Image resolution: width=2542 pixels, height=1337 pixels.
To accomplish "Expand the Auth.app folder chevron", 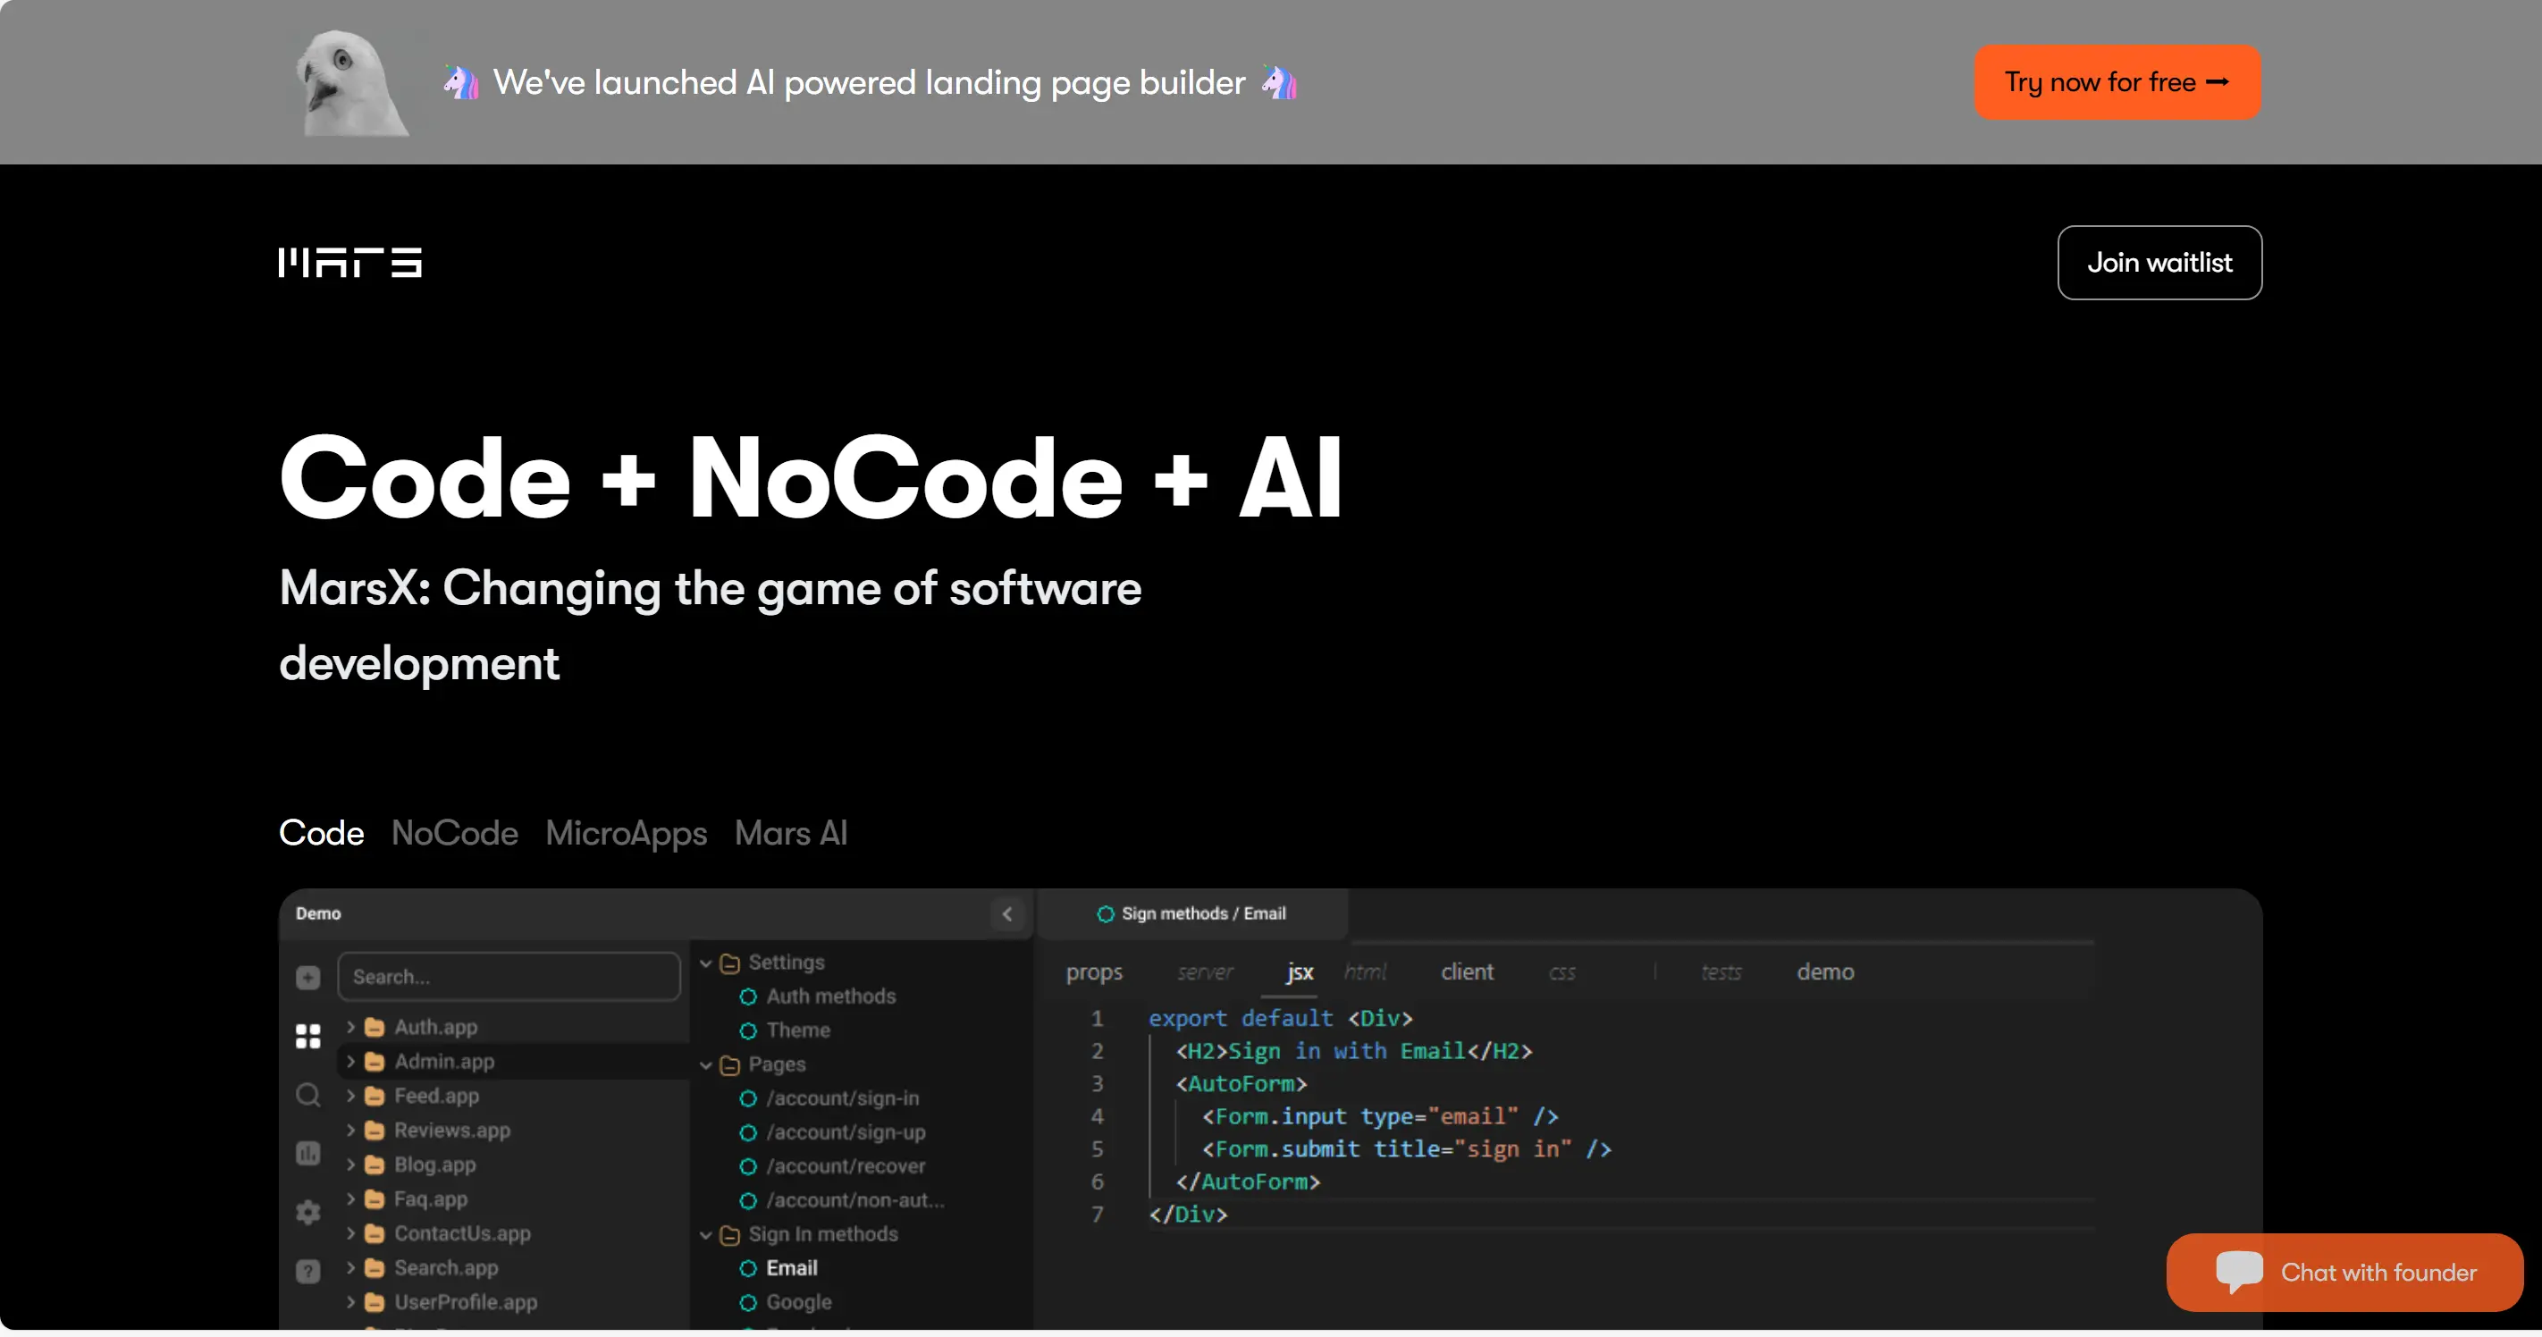I will tap(350, 1027).
